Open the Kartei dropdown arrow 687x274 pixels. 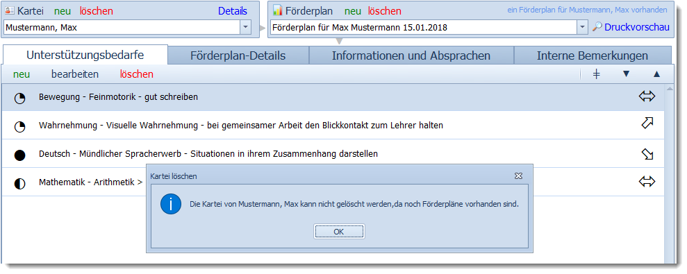click(x=245, y=27)
